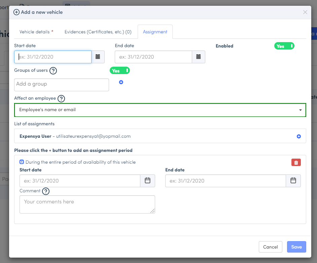Open the top End date calendar picker
The width and height of the screenshot is (317, 263).
coord(199,57)
